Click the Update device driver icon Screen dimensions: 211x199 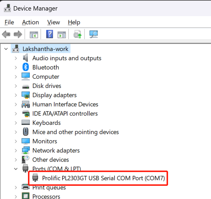(78, 34)
